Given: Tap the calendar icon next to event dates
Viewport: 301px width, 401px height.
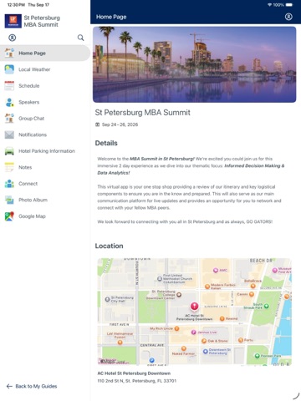Looking at the screenshot, I should [98, 124].
